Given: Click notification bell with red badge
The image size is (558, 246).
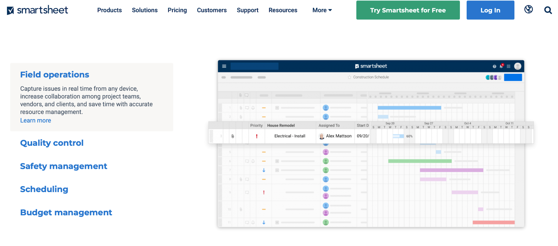Looking at the screenshot, I should point(502,66).
